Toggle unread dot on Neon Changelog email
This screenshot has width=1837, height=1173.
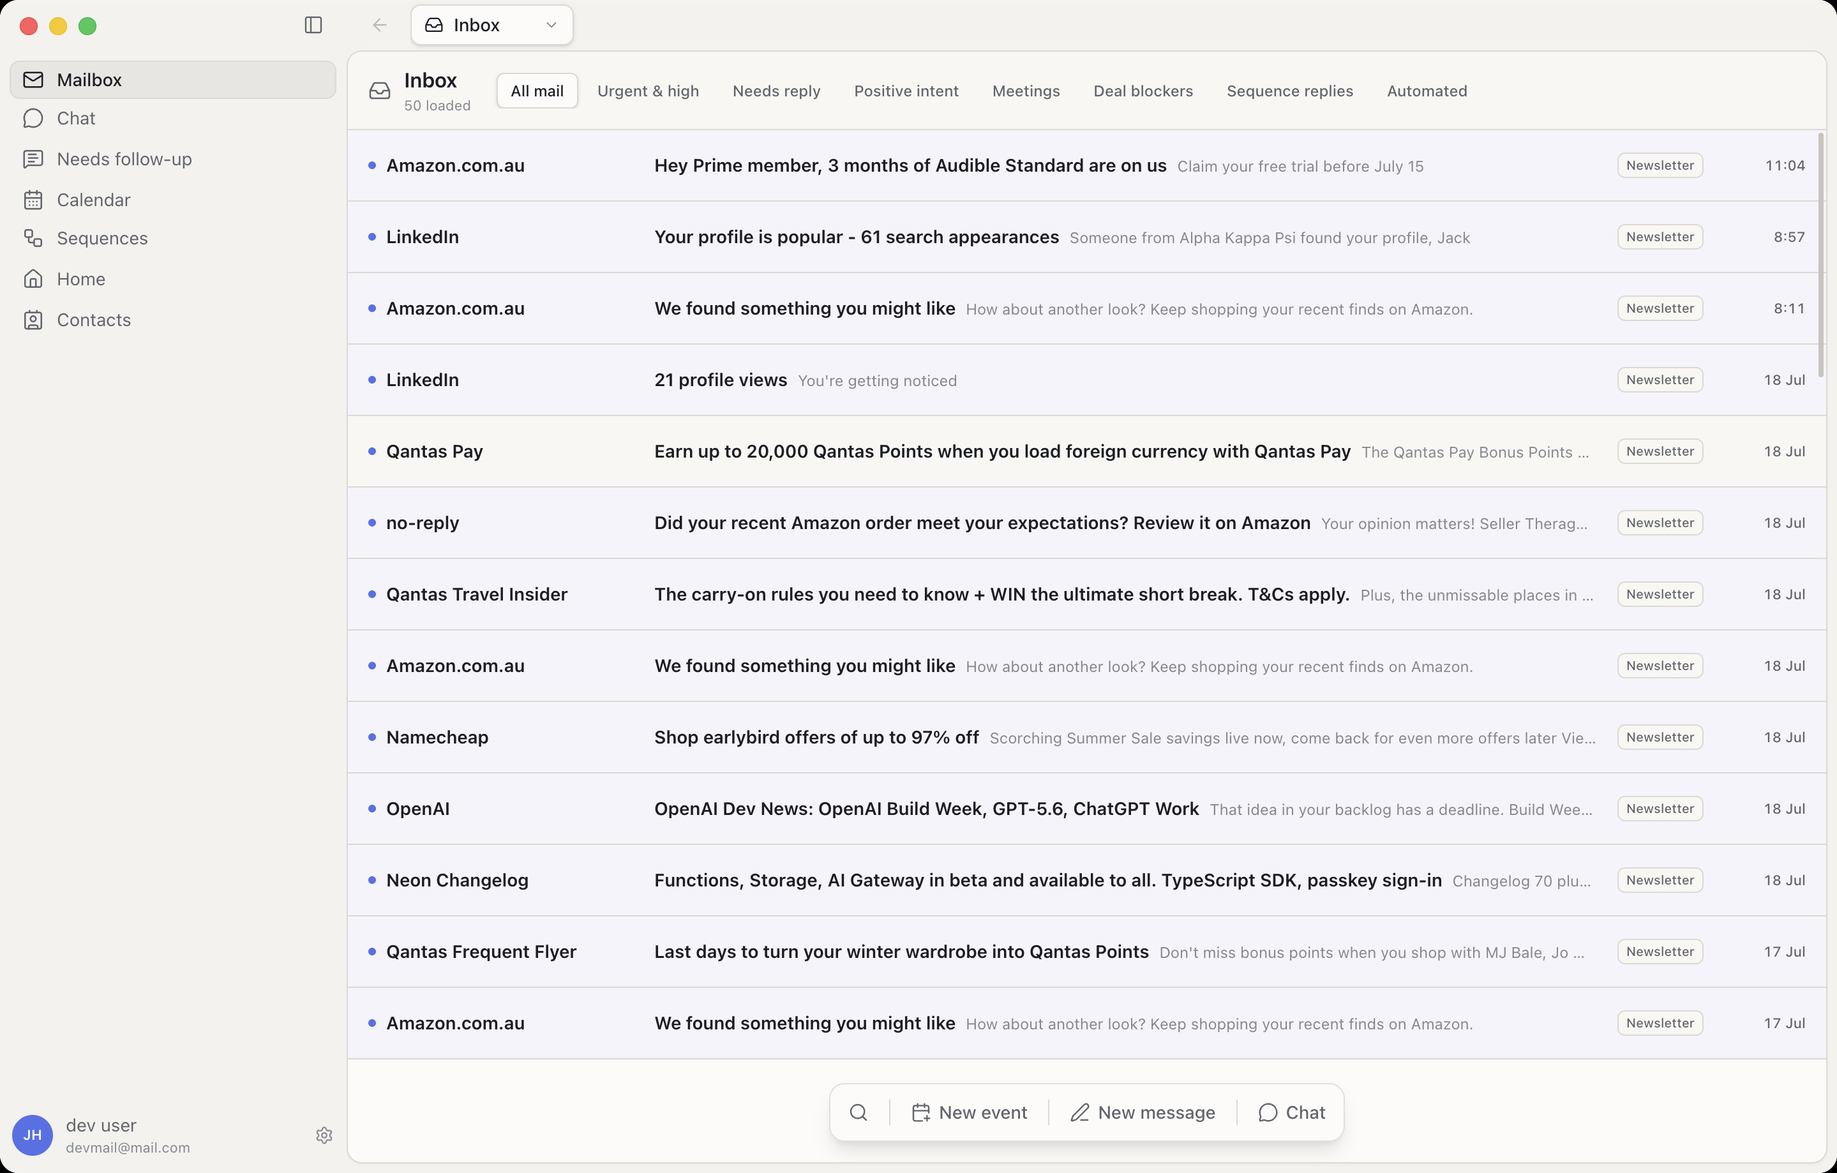[x=371, y=879]
